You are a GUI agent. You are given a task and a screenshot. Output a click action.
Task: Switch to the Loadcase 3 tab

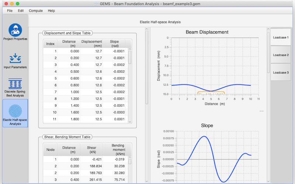tap(281, 72)
